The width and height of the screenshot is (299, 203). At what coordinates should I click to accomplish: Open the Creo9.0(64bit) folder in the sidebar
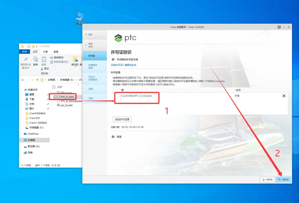[37, 113]
